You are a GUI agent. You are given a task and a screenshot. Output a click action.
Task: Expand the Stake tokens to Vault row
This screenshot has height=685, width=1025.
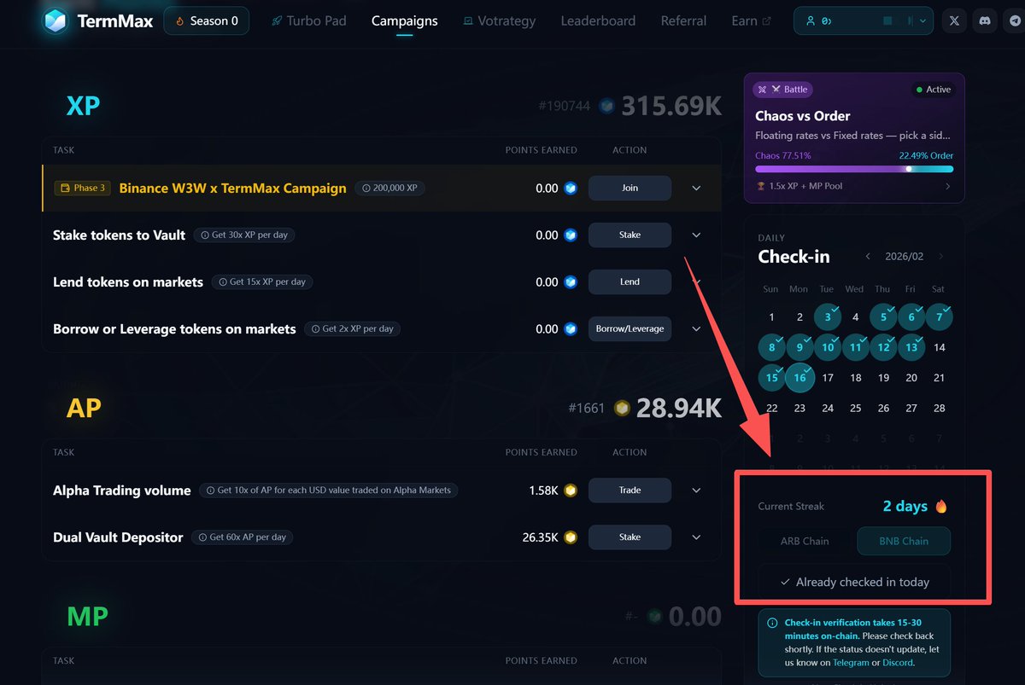[x=696, y=235]
